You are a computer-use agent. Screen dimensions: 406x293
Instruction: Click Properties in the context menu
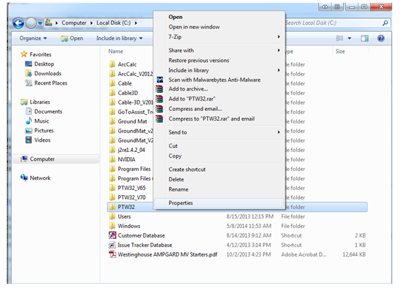(180, 203)
